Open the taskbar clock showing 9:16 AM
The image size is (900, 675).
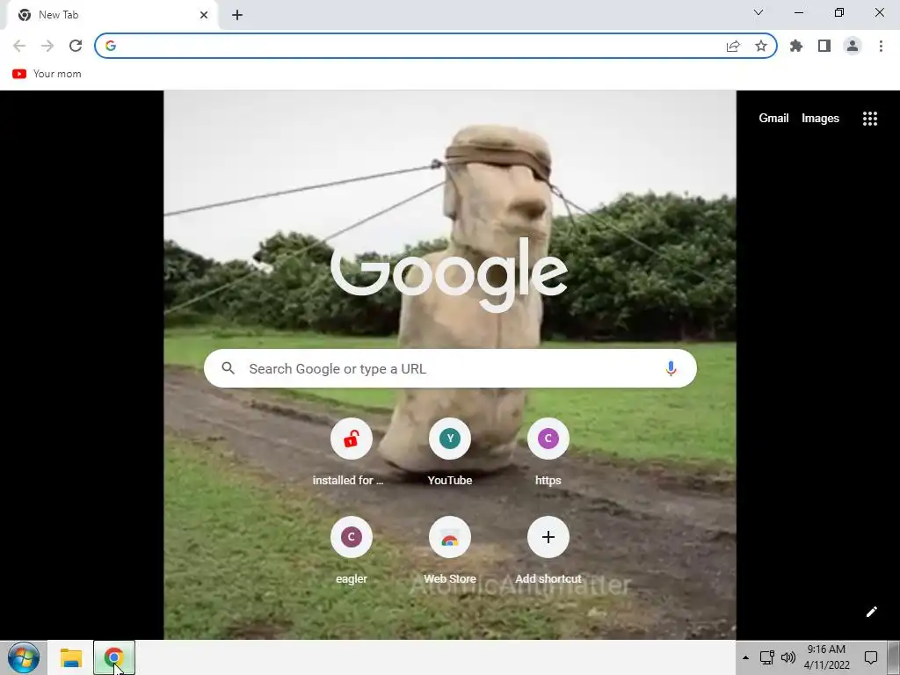(x=826, y=657)
